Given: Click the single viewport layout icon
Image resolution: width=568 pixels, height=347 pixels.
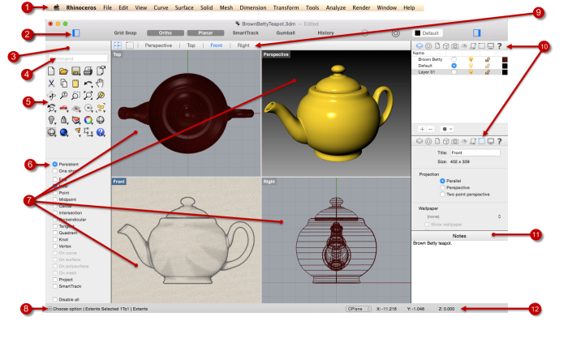Looking at the screenshot, I should [130, 45].
